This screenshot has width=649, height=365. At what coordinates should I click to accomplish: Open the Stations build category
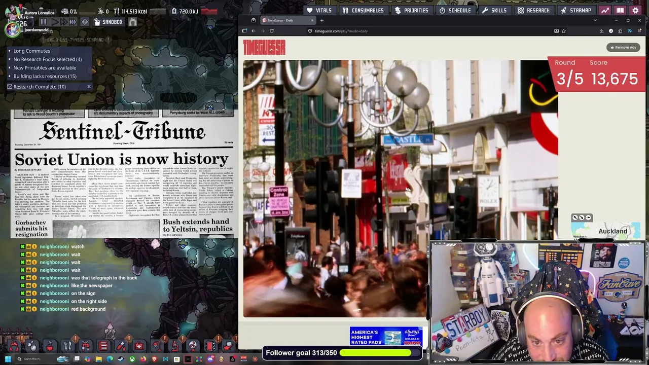click(175, 346)
